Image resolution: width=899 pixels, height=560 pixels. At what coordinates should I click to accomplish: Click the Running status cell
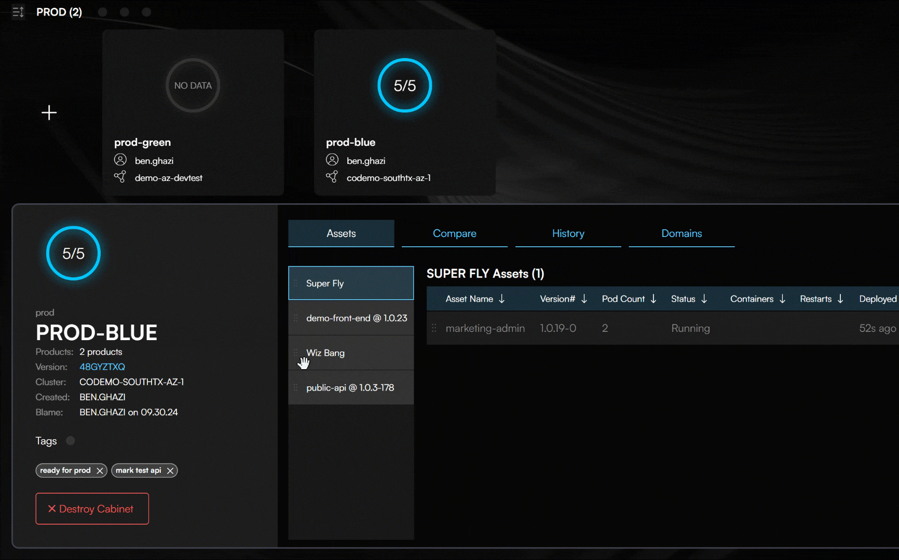690,328
